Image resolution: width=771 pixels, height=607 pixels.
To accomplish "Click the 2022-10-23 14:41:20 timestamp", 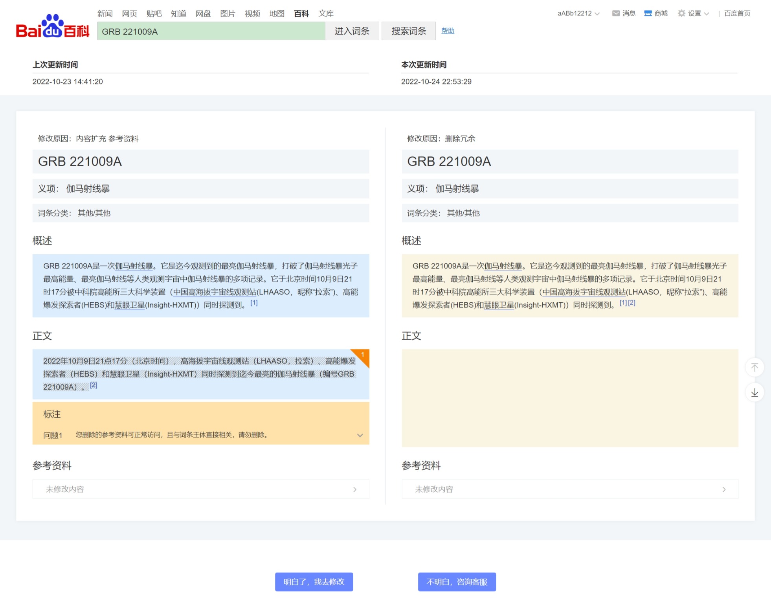I will pyautogui.click(x=68, y=82).
